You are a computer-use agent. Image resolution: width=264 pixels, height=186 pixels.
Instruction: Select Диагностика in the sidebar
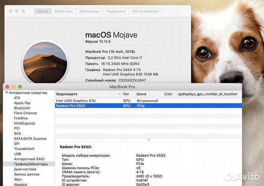pos(25,169)
